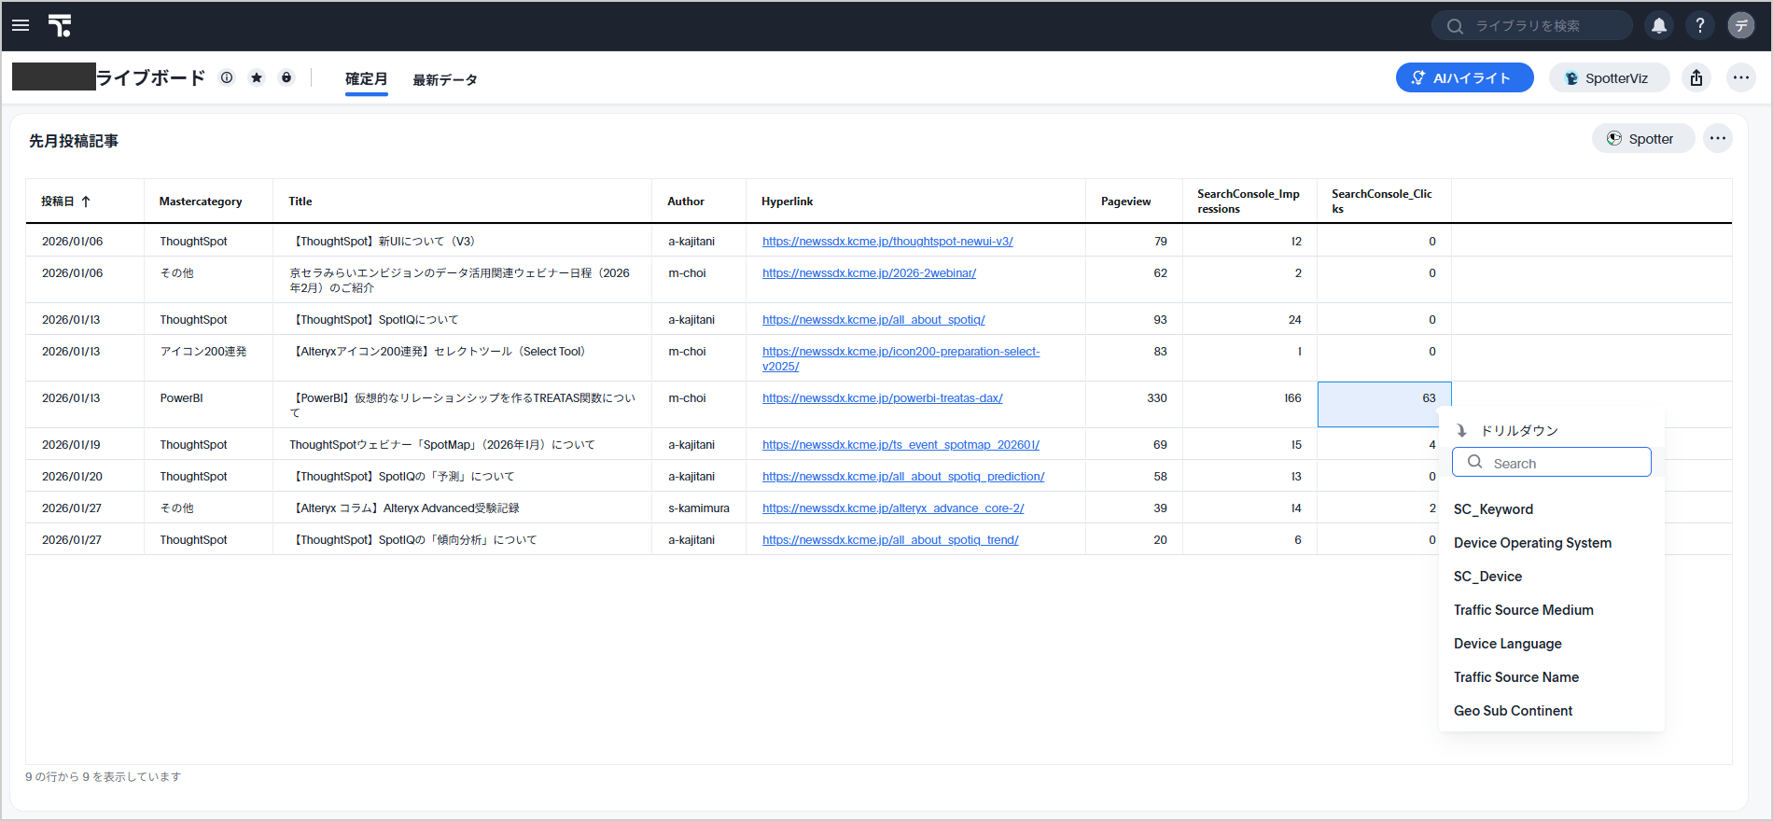
Task: Click the highlighted clicks cell 63
Action: coord(1384,404)
